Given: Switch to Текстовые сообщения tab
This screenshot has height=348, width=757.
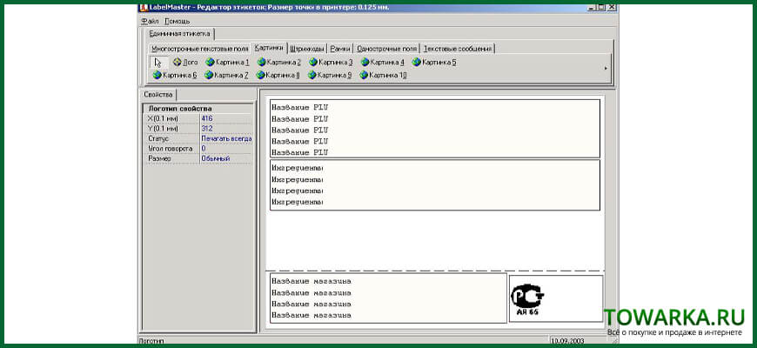Looking at the screenshot, I should click(458, 49).
